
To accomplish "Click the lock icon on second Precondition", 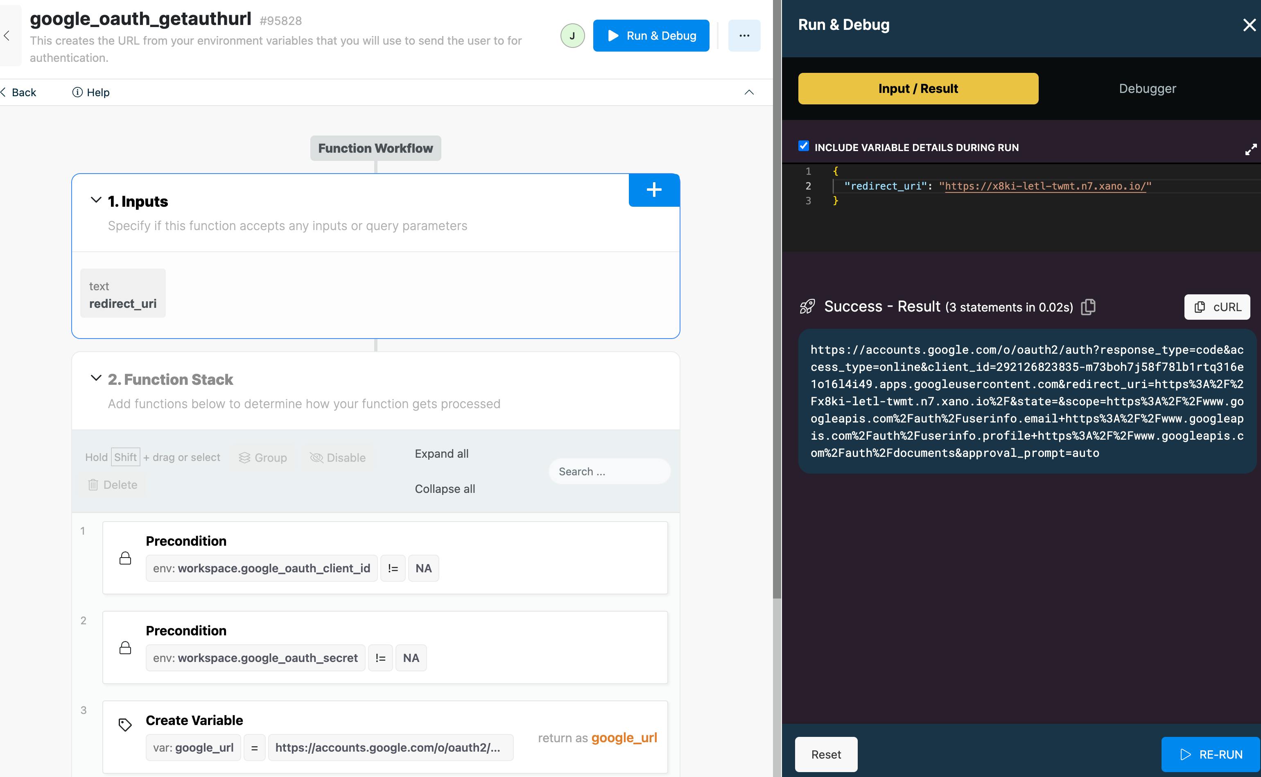I will (x=125, y=648).
